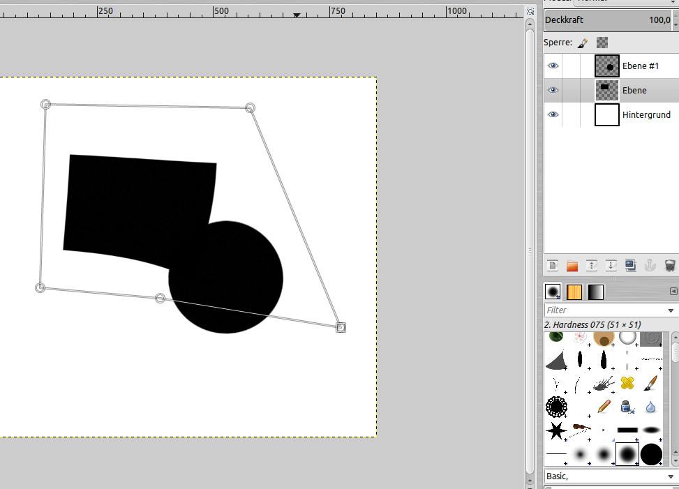Lock pixels with the paintbrush lock icon
This screenshot has height=489, width=679.
pyautogui.click(x=583, y=43)
